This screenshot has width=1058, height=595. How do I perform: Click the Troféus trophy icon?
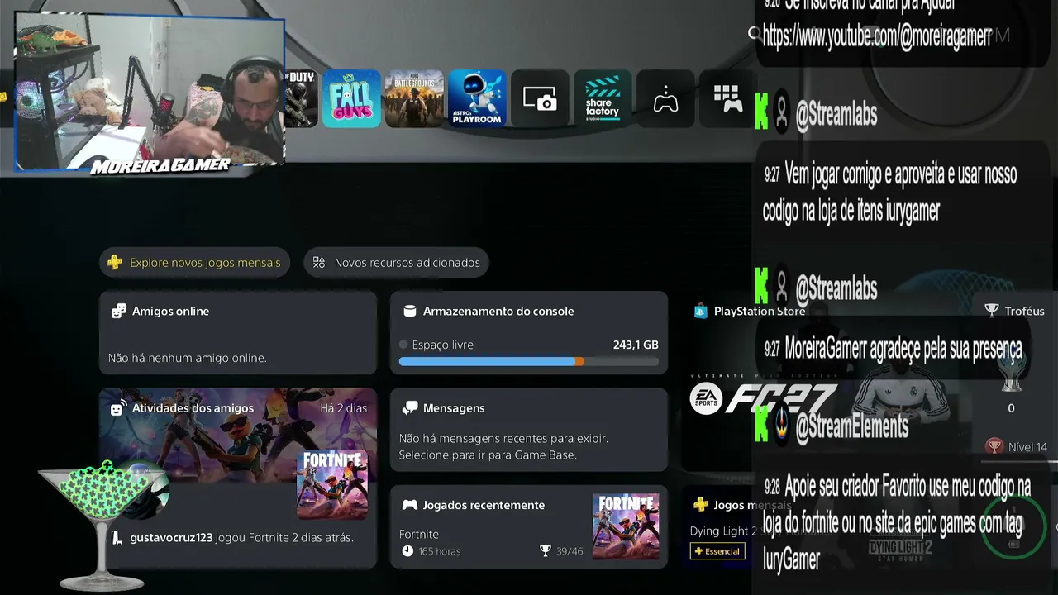992,311
